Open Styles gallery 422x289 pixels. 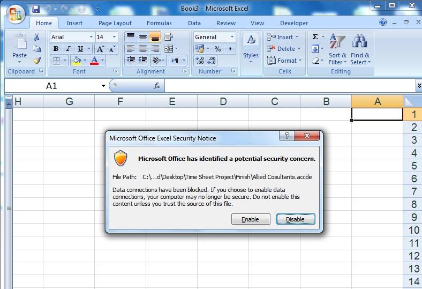[251, 49]
